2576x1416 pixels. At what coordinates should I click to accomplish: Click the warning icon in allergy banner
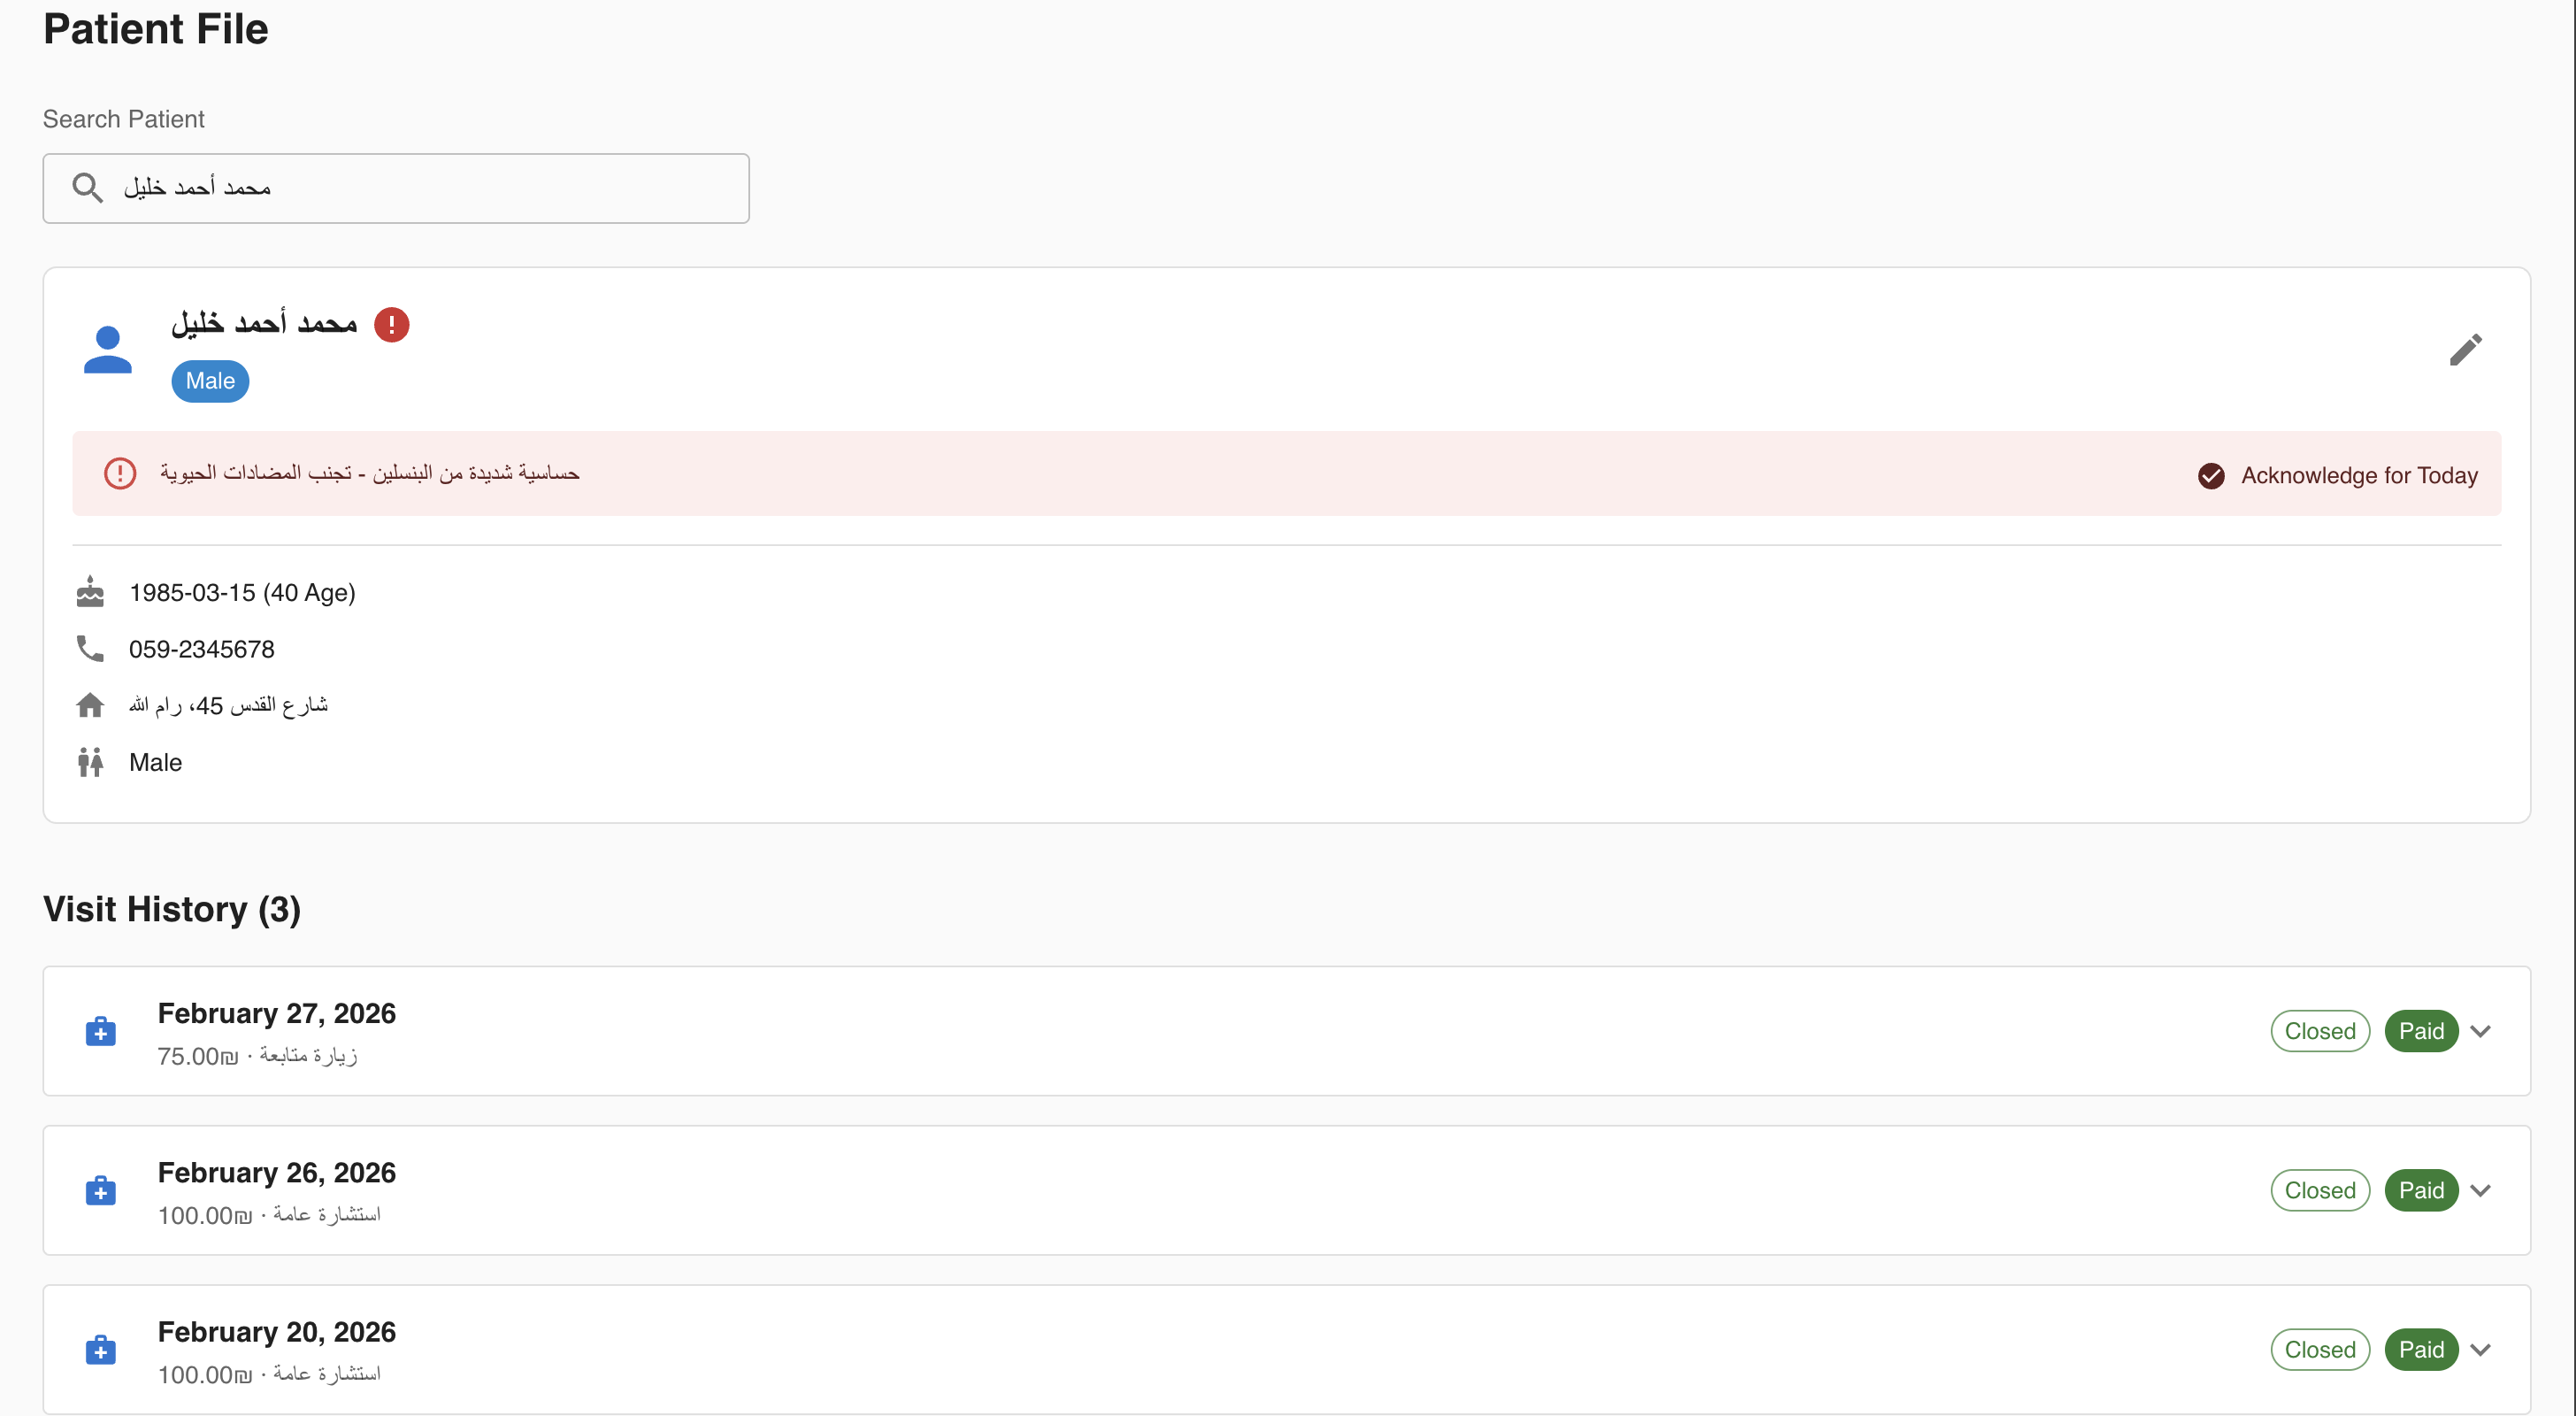(120, 473)
